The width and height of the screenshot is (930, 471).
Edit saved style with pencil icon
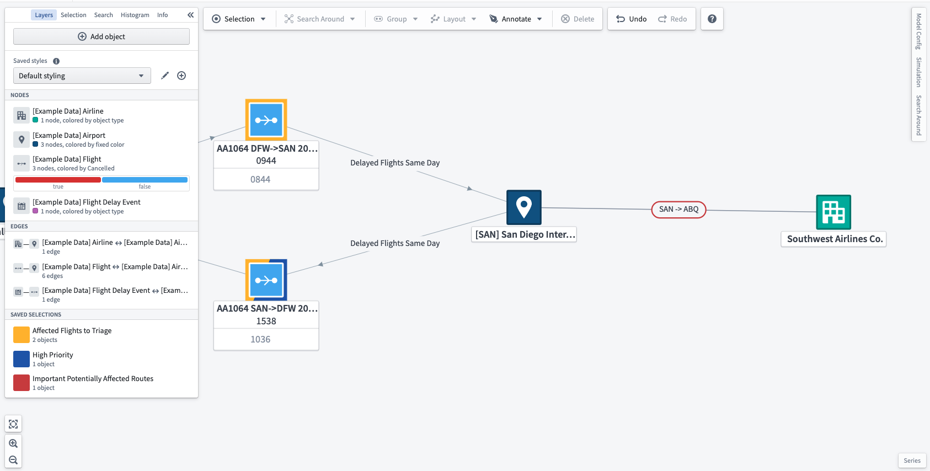[165, 76]
